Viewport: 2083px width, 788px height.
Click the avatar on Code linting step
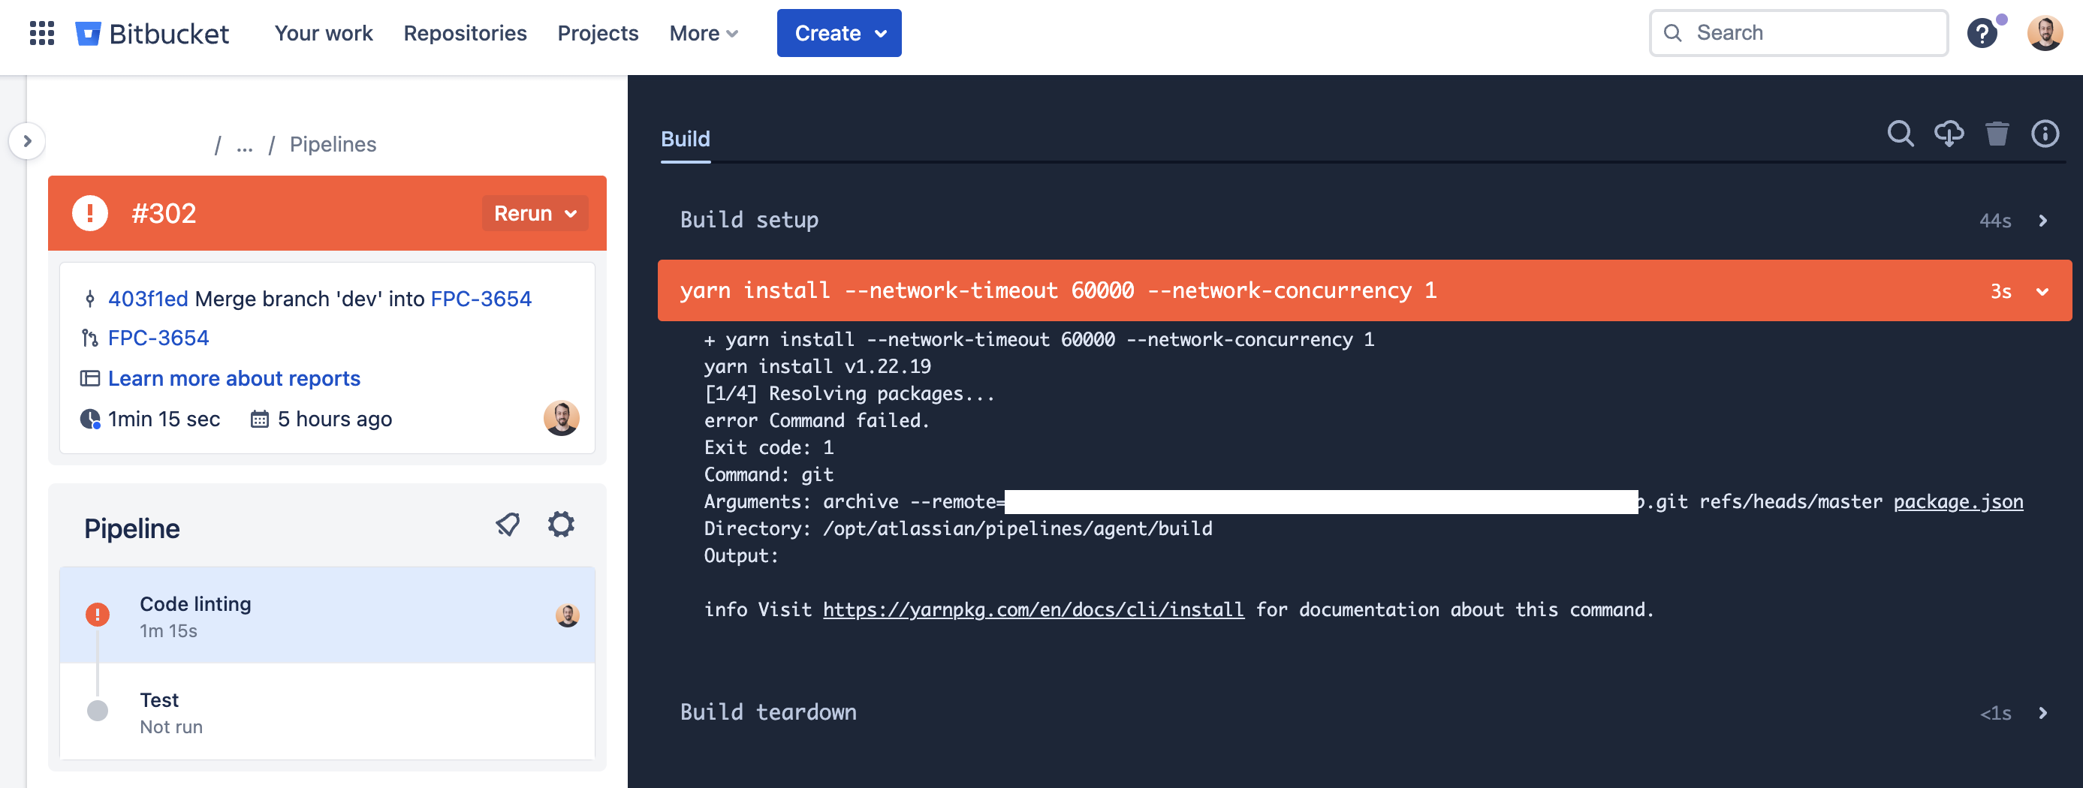coord(568,616)
